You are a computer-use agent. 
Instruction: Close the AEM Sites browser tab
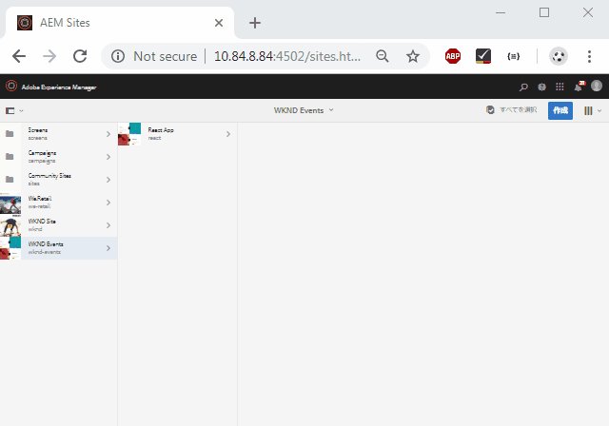click(219, 23)
